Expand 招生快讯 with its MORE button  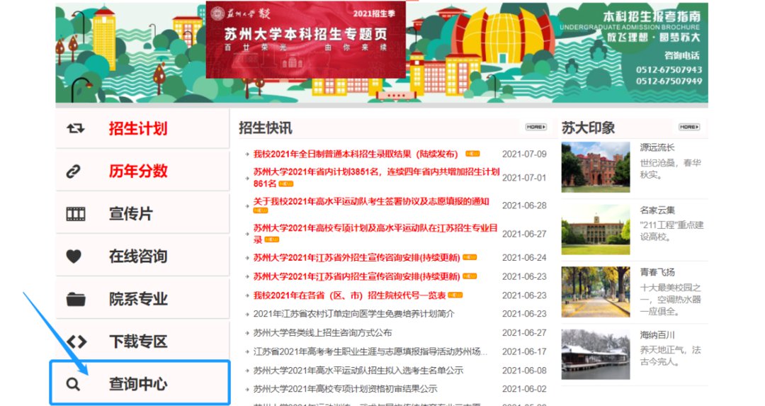point(535,127)
